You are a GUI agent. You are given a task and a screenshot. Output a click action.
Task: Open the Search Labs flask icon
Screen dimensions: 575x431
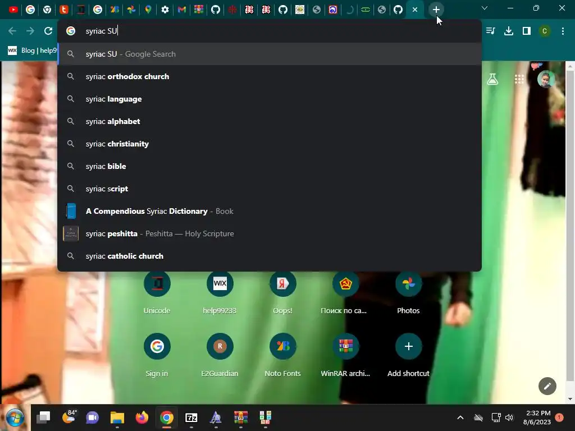pos(492,79)
